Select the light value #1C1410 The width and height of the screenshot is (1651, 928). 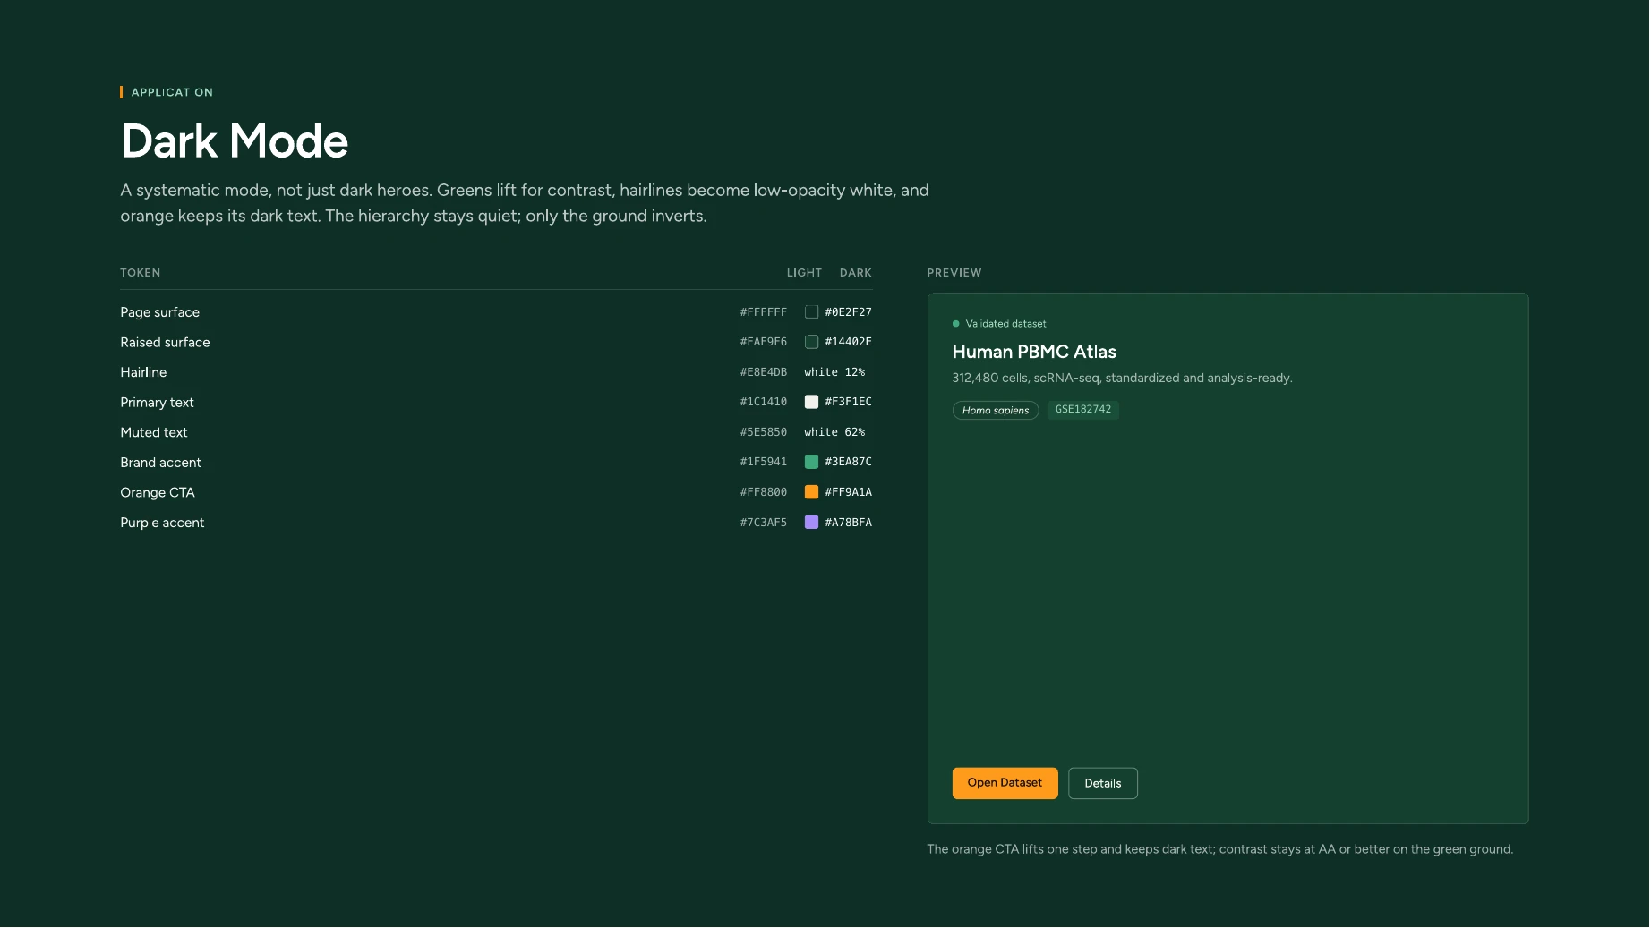pyautogui.click(x=764, y=402)
